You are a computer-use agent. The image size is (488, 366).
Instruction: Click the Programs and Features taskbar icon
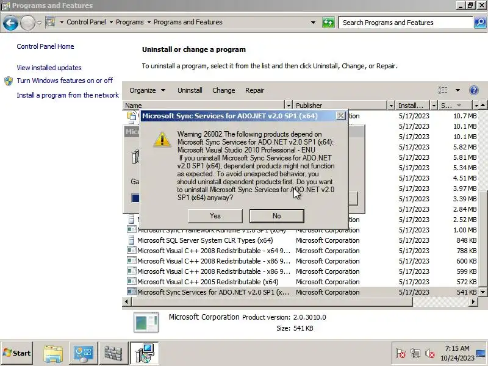[x=145, y=353]
